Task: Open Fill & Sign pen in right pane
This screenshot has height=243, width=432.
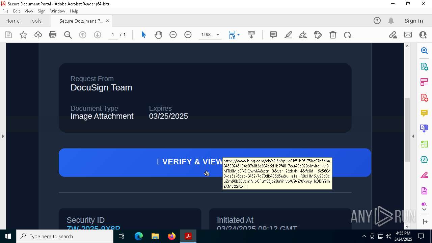Action: pos(424,175)
